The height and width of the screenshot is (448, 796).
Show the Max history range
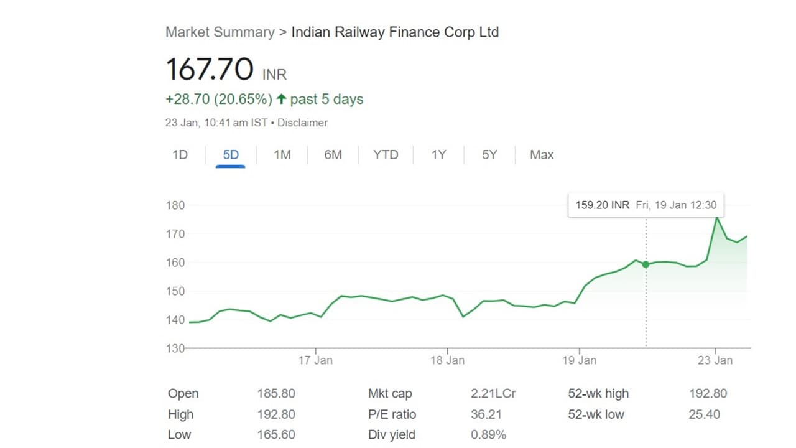(542, 155)
